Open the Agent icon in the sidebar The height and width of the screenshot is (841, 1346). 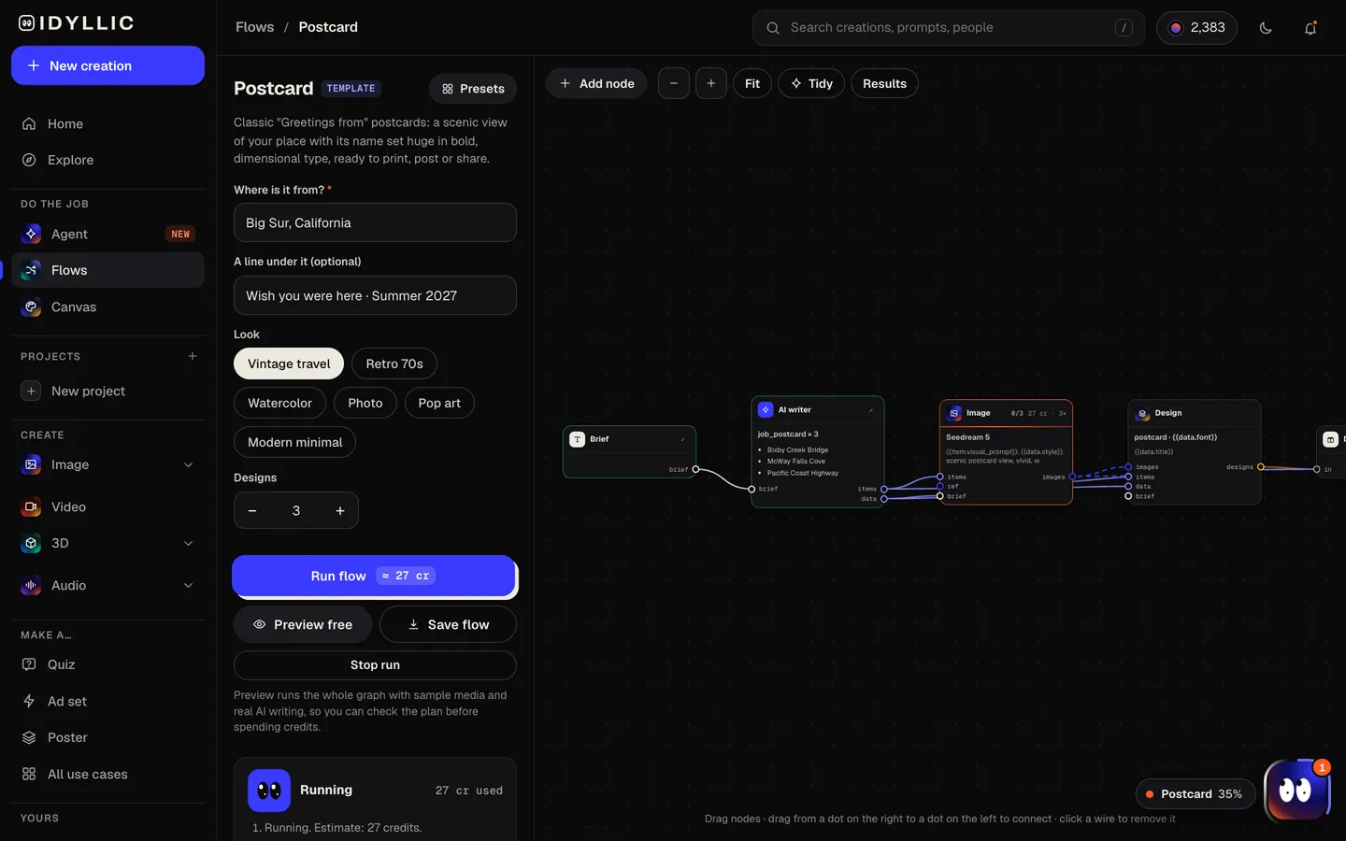(x=31, y=234)
